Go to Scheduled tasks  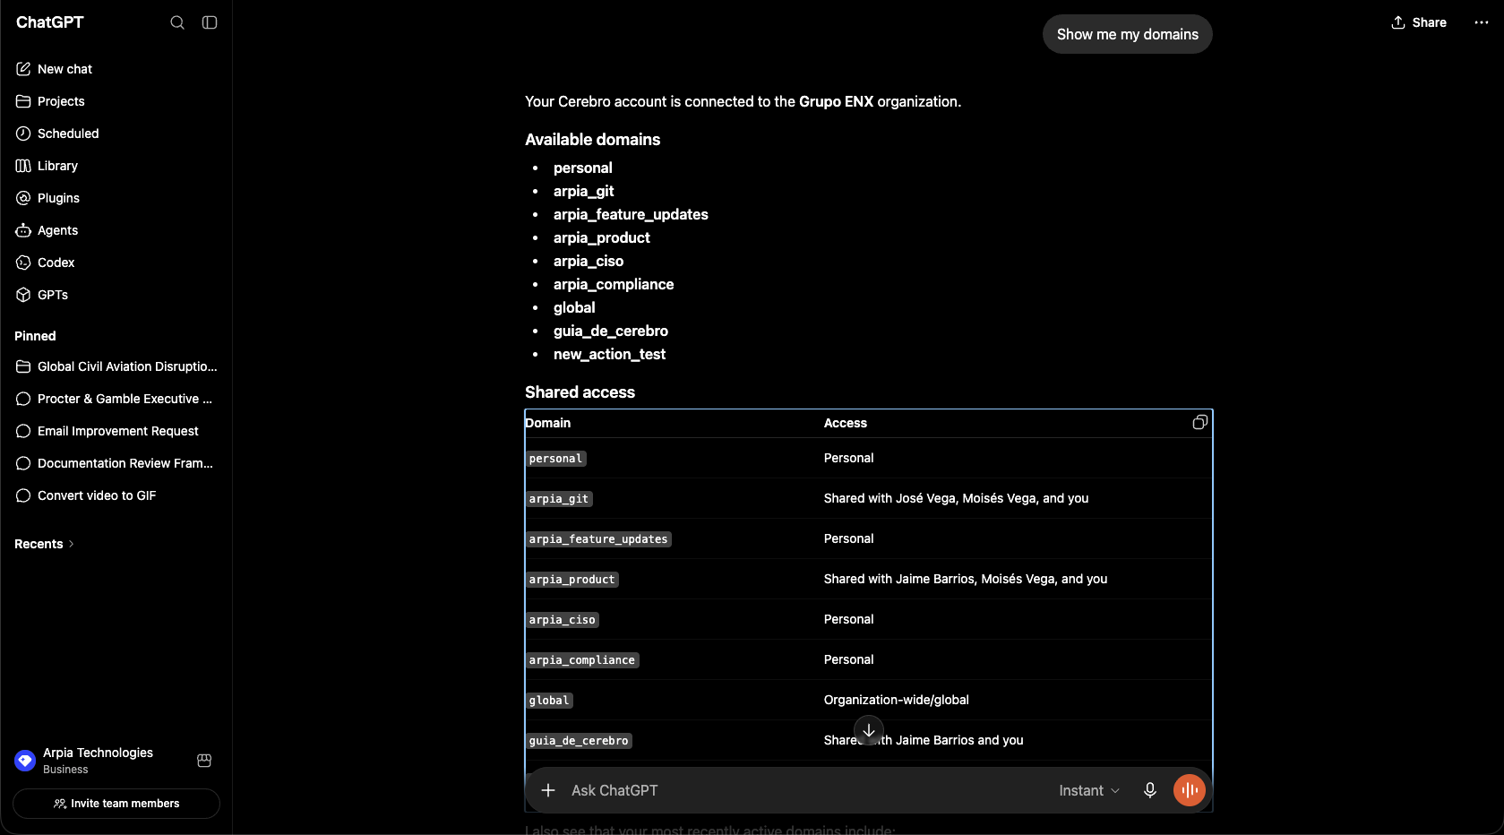(x=116, y=133)
